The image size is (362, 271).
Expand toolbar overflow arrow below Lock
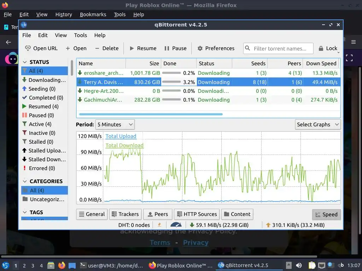coord(338,53)
